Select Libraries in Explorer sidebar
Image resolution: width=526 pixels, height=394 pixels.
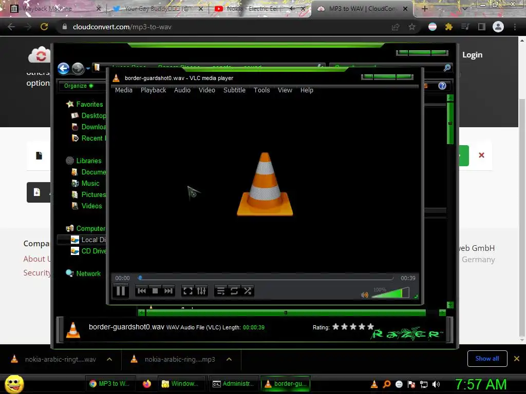84,161
